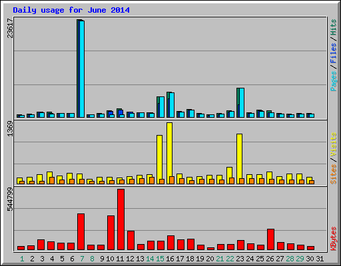Select the red KBytes bar for day 7
Image resolution: width=341 pixels, height=266 pixels.
[81, 231]
